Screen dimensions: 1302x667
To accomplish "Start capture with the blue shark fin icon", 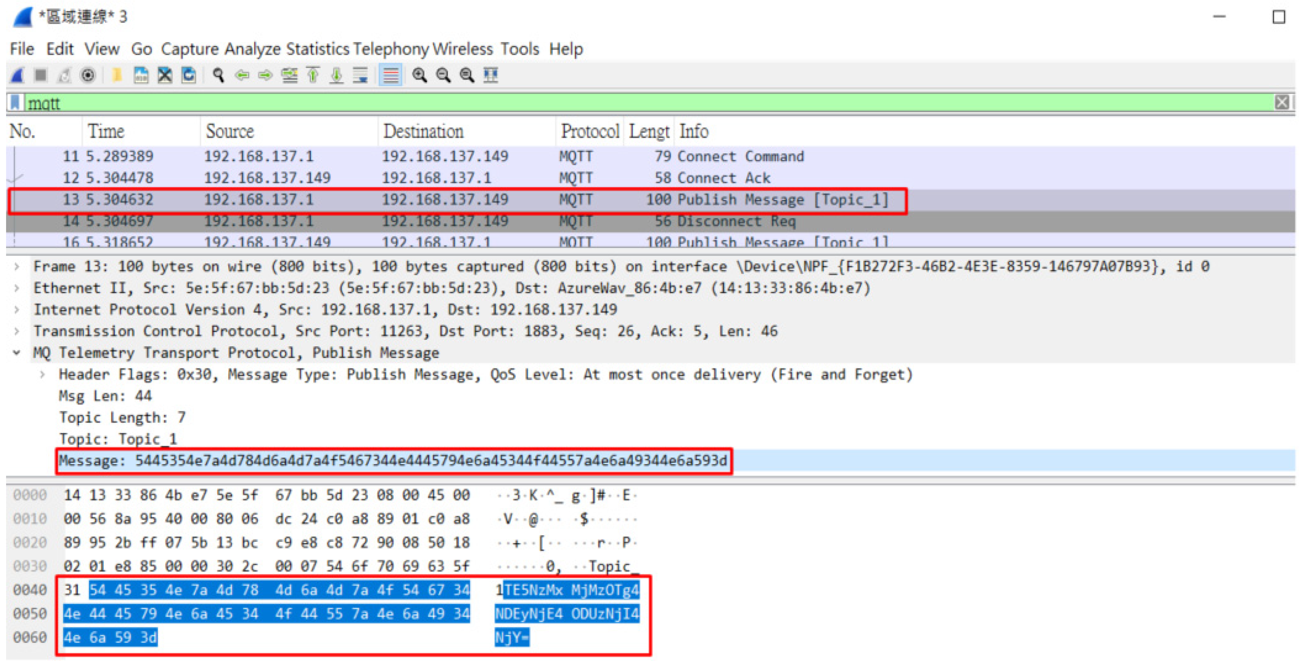I will point(18,75).
